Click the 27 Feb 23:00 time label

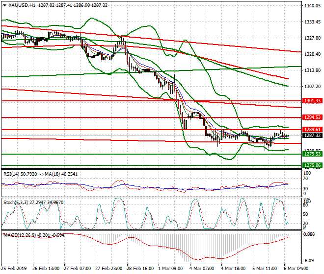108,269
